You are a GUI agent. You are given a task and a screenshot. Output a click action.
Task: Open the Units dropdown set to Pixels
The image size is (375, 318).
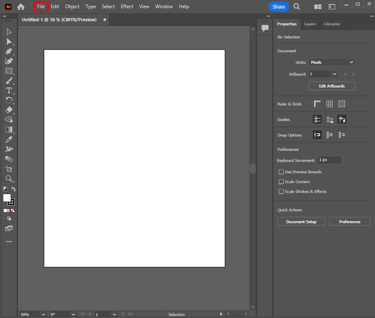332,63
